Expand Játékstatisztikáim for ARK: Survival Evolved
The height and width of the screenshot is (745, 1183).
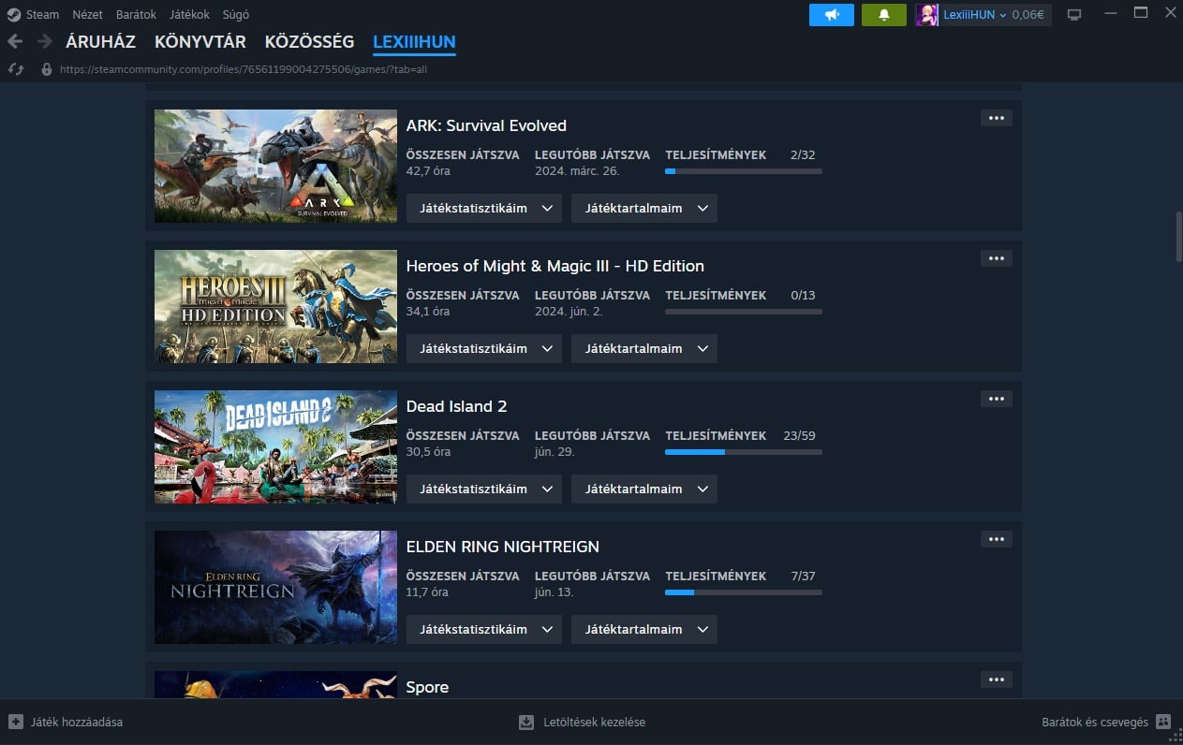(x=484, y=208)
